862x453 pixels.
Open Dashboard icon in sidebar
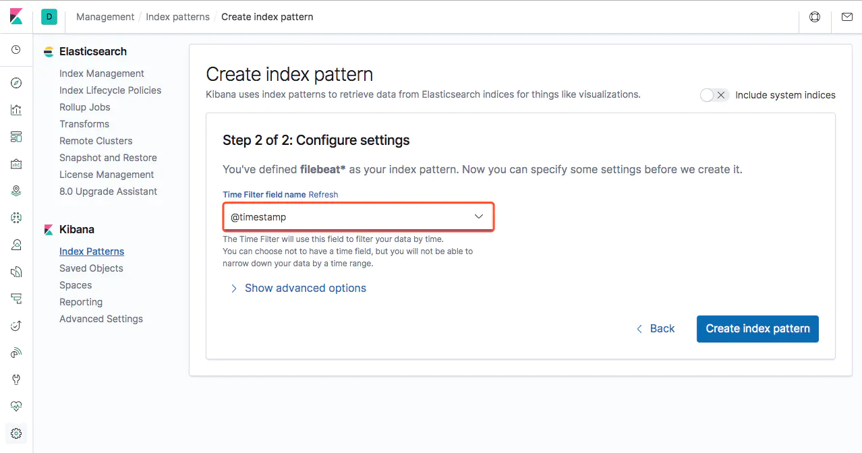(x=16, y=137)
